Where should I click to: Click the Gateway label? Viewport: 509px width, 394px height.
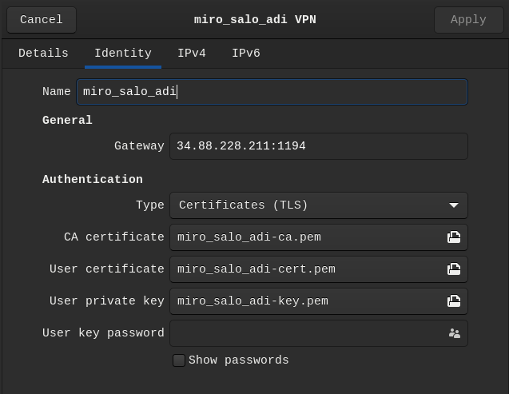[x=139, y=146]
